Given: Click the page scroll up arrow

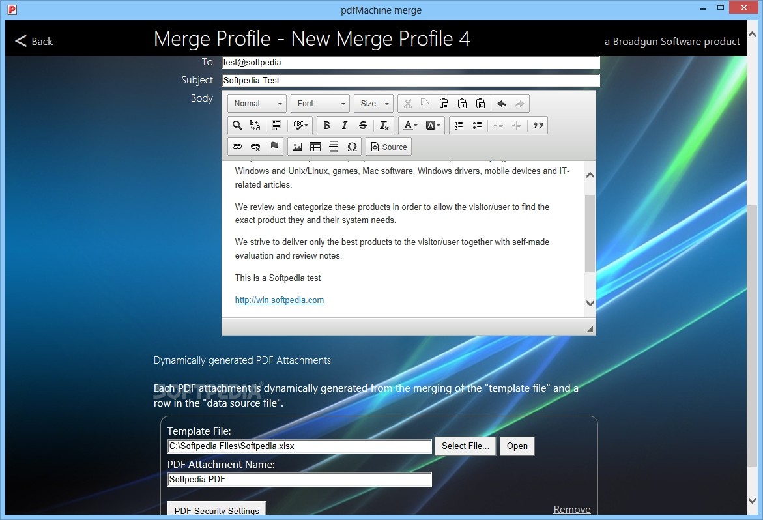Looking at the screenshot, I should tap(752, 35).
